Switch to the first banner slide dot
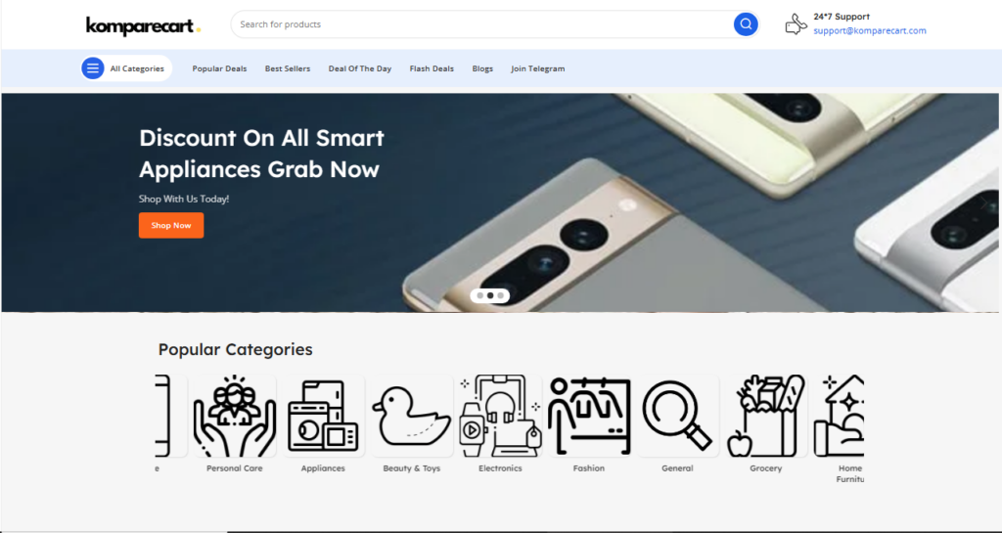 (479, 295)
